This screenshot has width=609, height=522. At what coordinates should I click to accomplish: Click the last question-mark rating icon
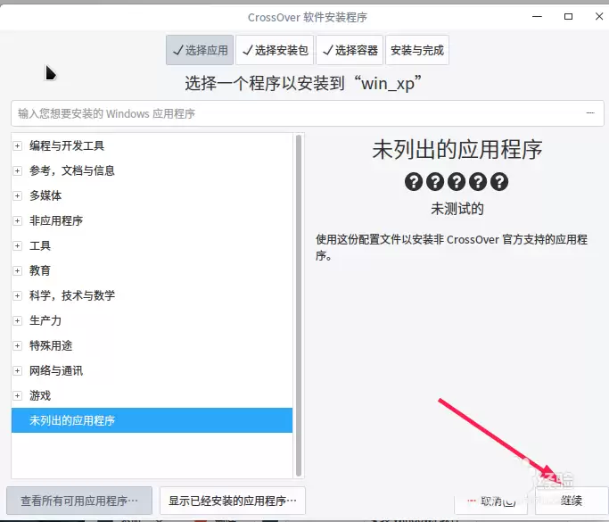click(x=499, y=181)
